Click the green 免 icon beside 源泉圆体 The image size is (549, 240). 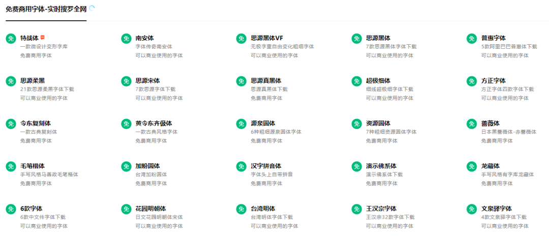point(241,124)
